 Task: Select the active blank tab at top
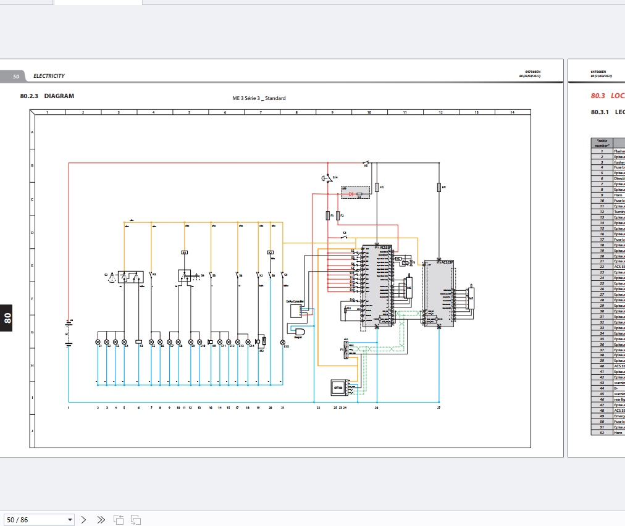pos(98,2)
